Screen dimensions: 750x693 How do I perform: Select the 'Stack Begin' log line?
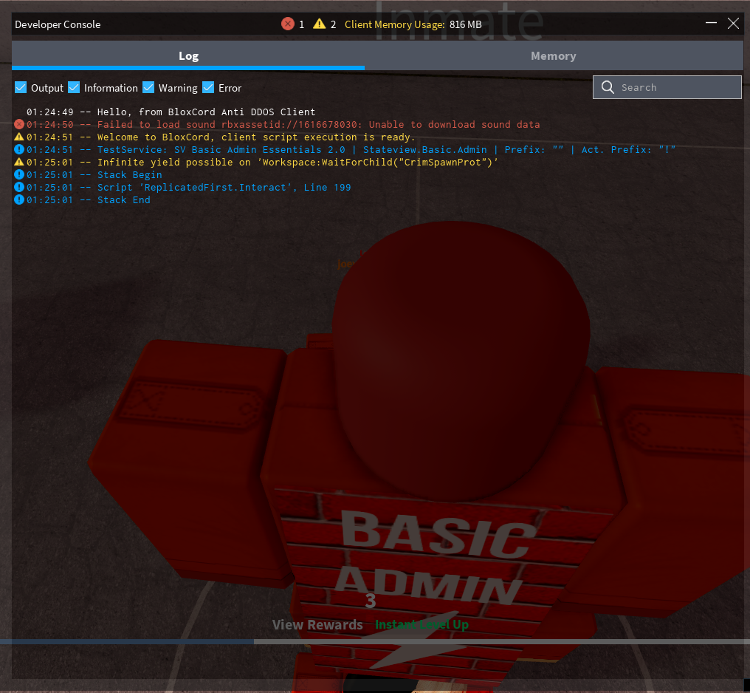click(x=94, y=174)
